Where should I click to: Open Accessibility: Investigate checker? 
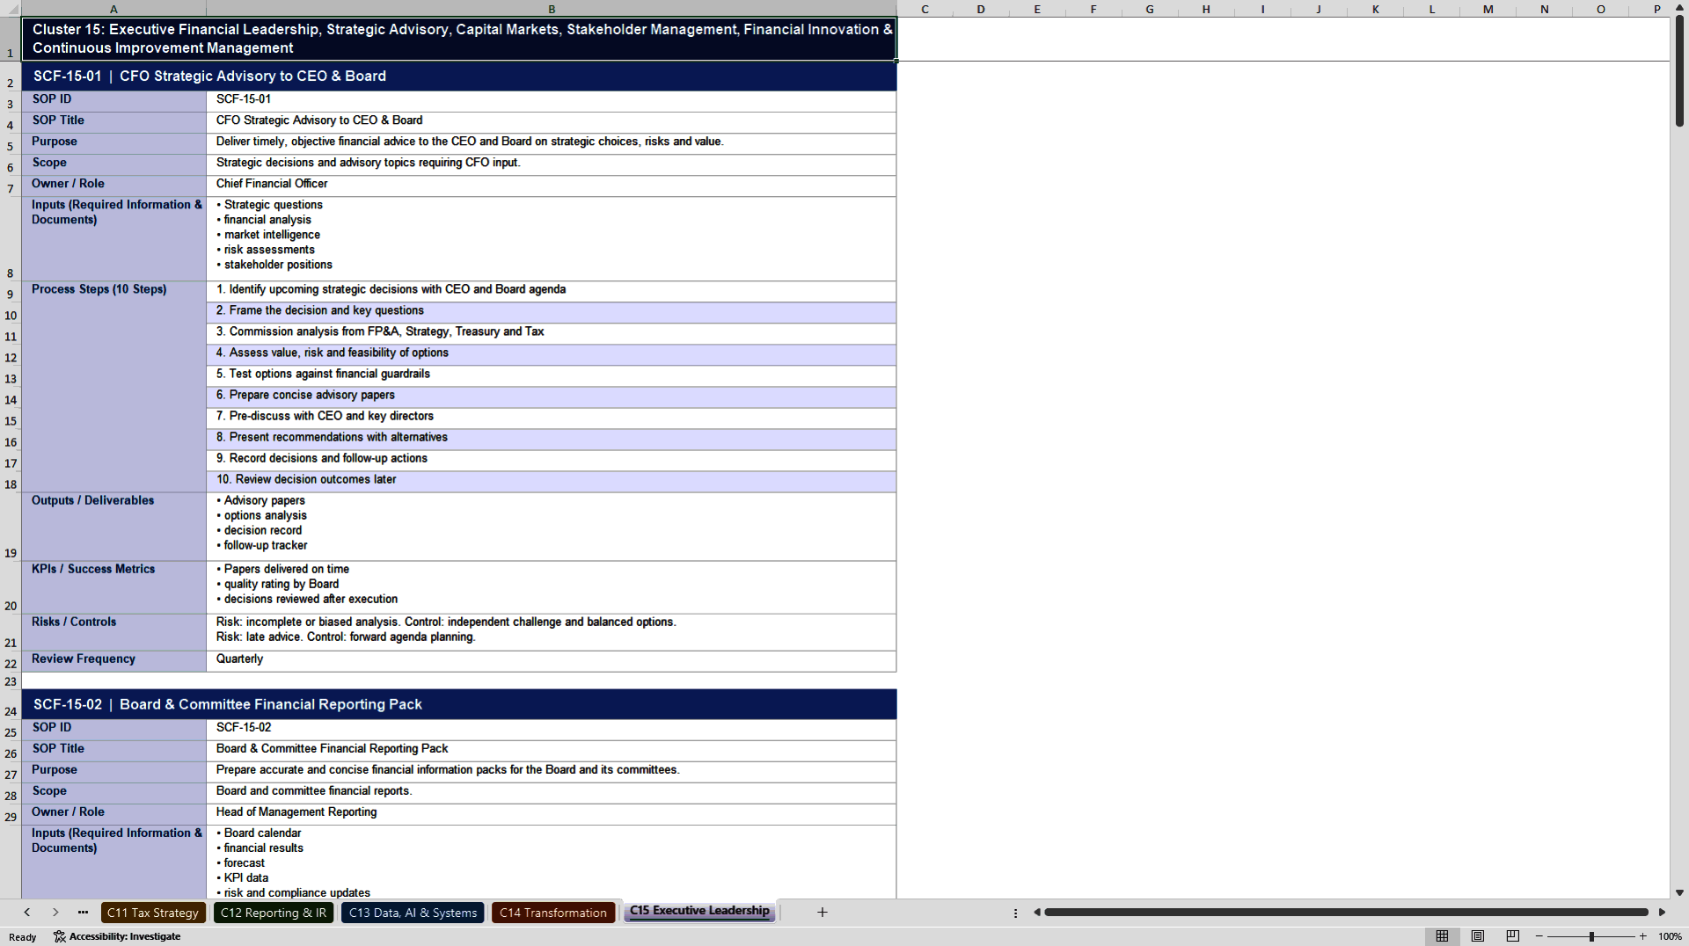point(117,936)
